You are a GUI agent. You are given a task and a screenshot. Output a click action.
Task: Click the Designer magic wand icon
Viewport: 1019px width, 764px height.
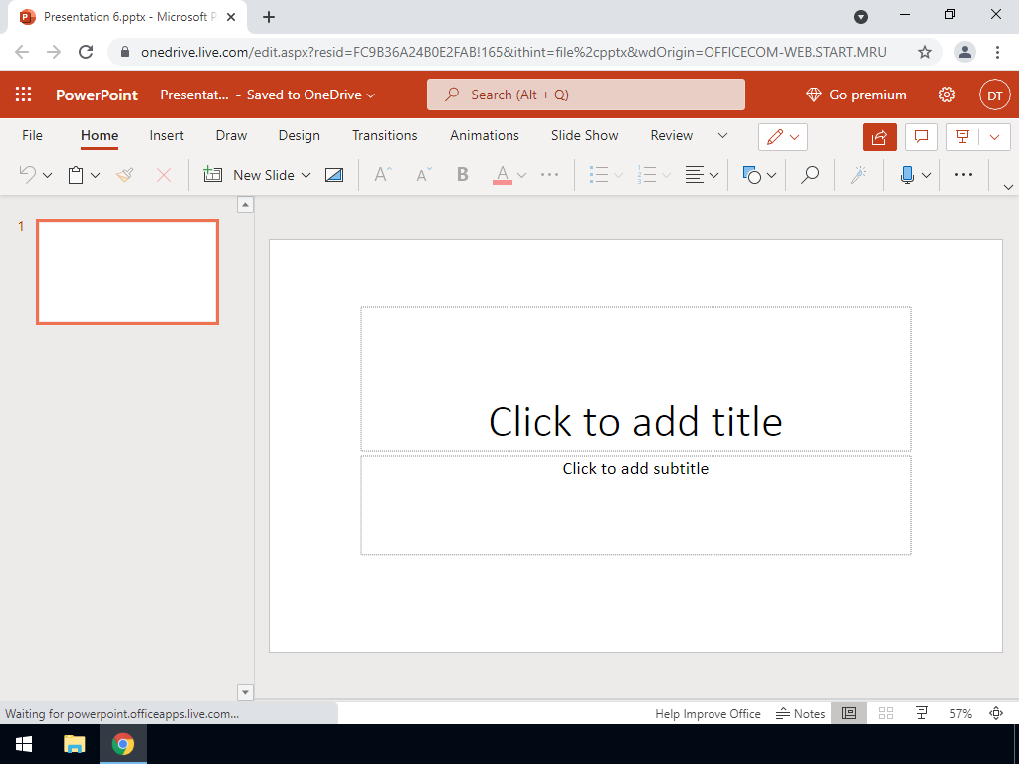(x=857, y=175)
